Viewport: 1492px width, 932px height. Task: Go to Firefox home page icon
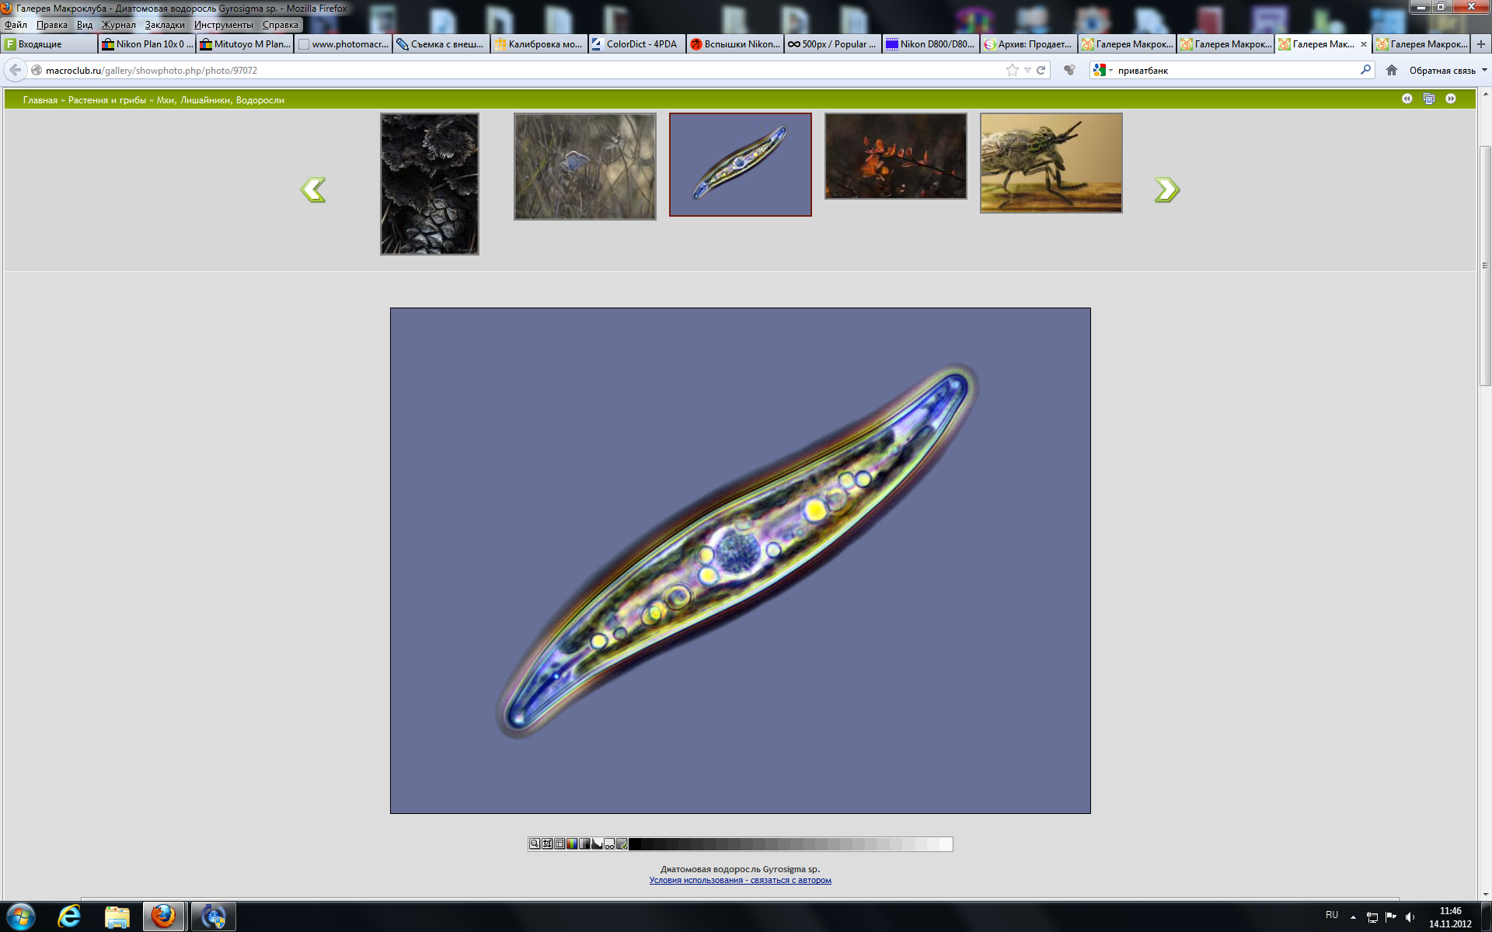tap(1391, 70)
